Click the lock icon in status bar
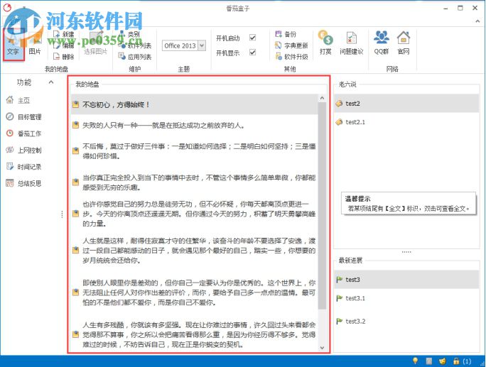The image size is (486, 367). [456, 361]
